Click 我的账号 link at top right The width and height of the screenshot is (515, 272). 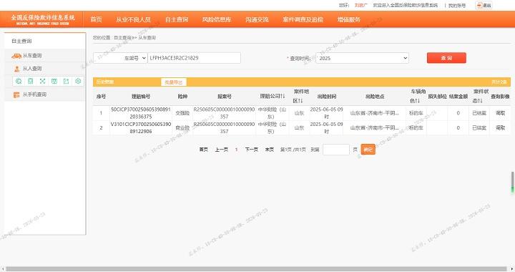point(457,5)
